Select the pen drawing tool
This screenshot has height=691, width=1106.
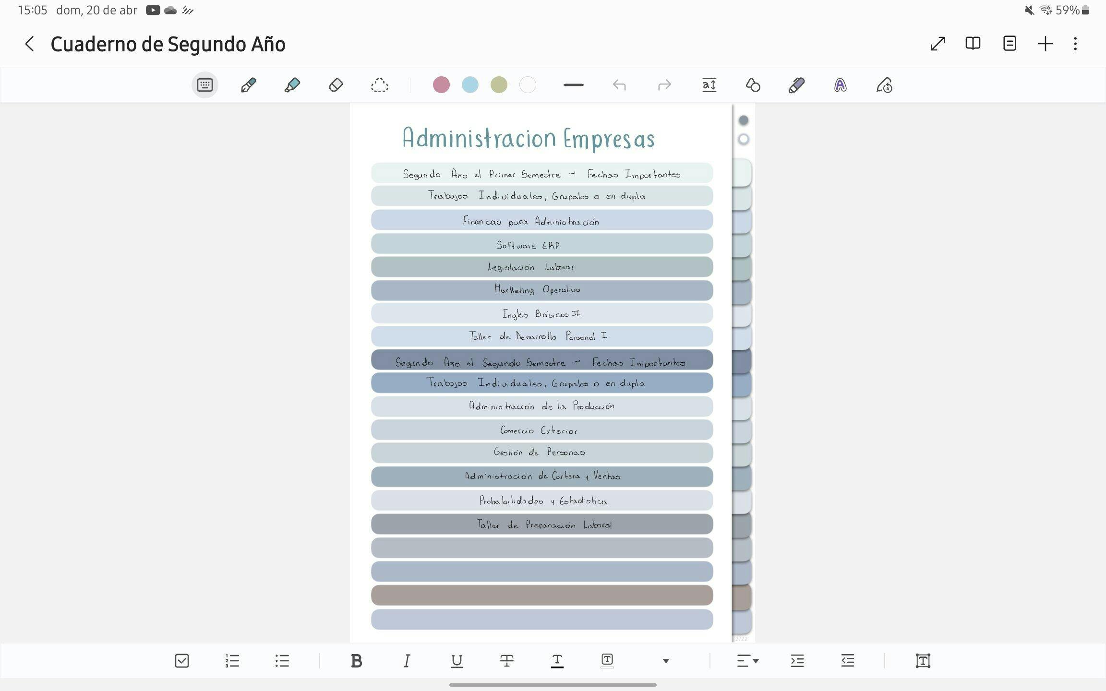coord(248,85)
